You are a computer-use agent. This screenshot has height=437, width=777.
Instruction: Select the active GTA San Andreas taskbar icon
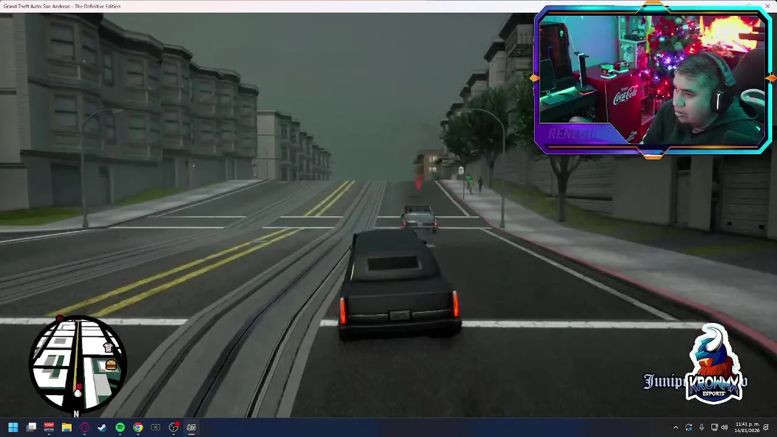(191, 427)
